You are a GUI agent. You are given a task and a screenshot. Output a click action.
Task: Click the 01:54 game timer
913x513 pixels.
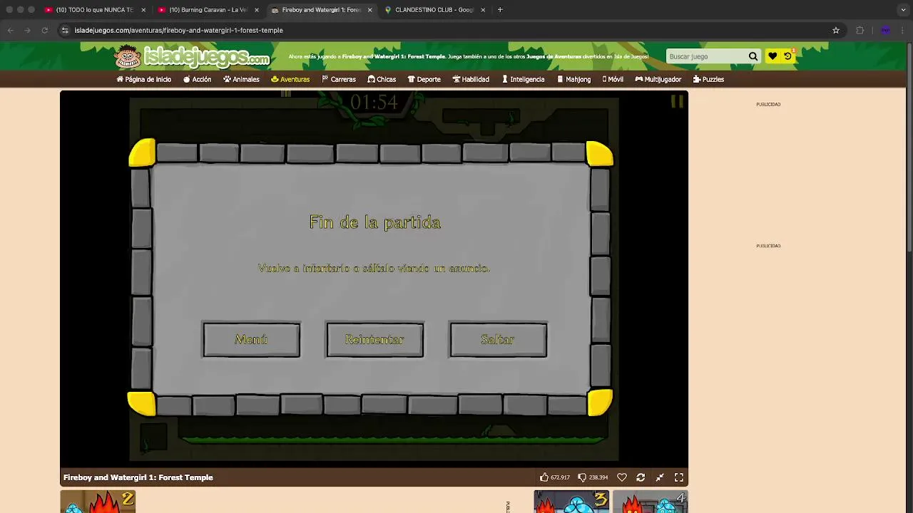tap(374, 103)
